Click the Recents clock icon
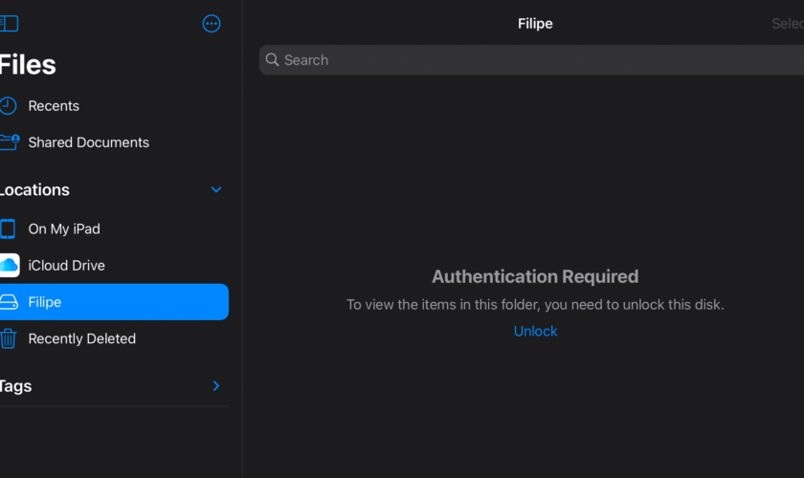Image resolution: width=804 pixels, height=478 pixels. (x=9, y=106)
